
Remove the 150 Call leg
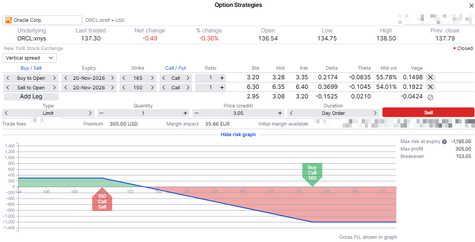click(430, 87)
